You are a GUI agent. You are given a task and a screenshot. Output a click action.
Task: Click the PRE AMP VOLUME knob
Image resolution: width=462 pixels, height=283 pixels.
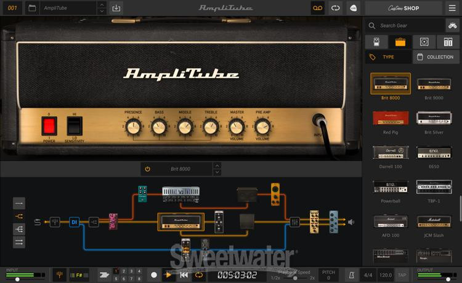[262, 127]
